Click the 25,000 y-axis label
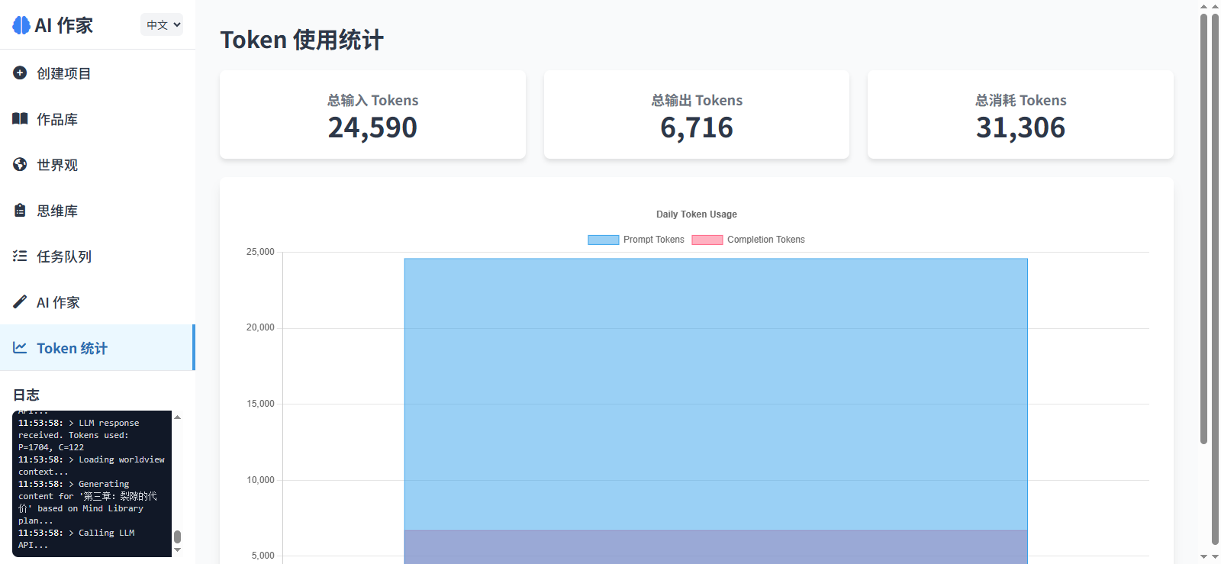This screenshot has width=1221, height=564. click(x=260, y=252)
